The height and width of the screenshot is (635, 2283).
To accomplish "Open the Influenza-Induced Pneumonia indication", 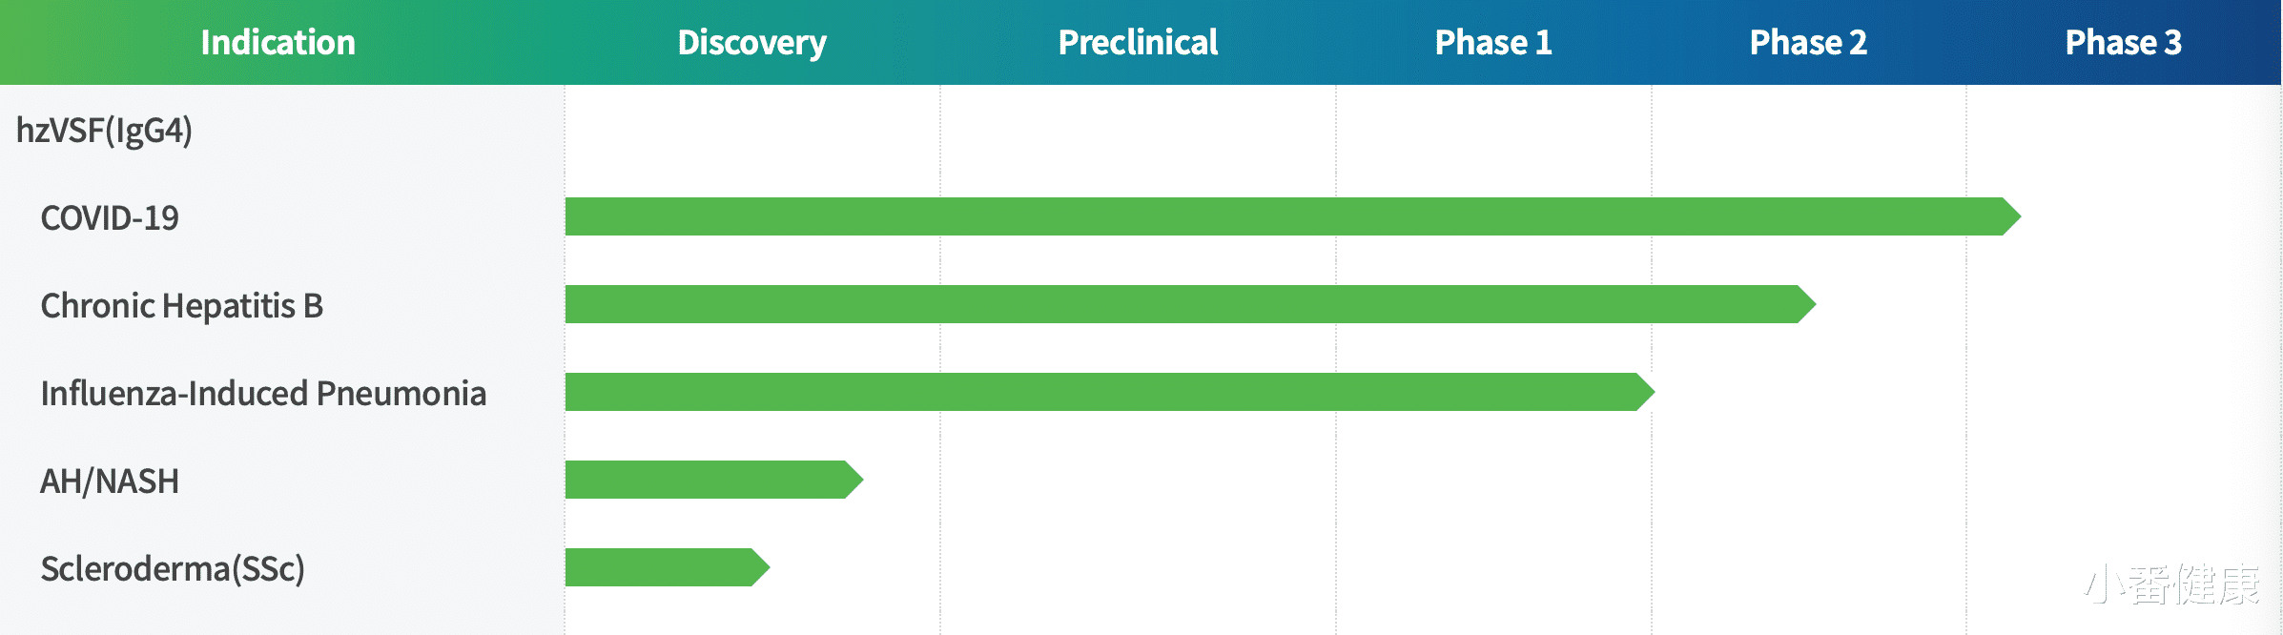I will coord(263,394).
